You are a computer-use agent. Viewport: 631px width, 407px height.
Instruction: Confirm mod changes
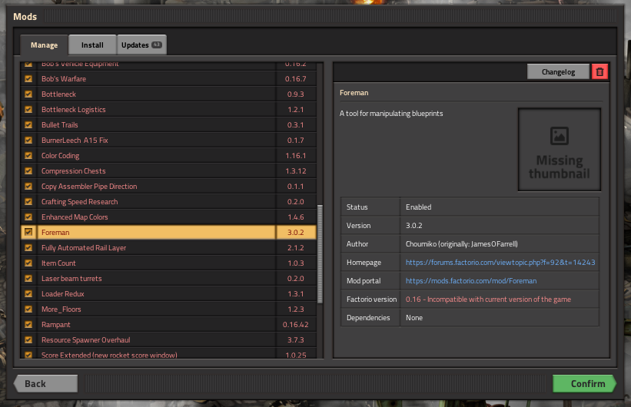click(x=584, y=384)
